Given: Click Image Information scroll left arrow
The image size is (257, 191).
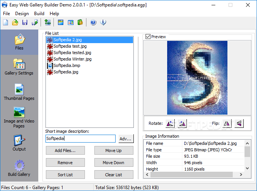Looking at the screenshot, I should pyautogui.click(x=147, y=175).
